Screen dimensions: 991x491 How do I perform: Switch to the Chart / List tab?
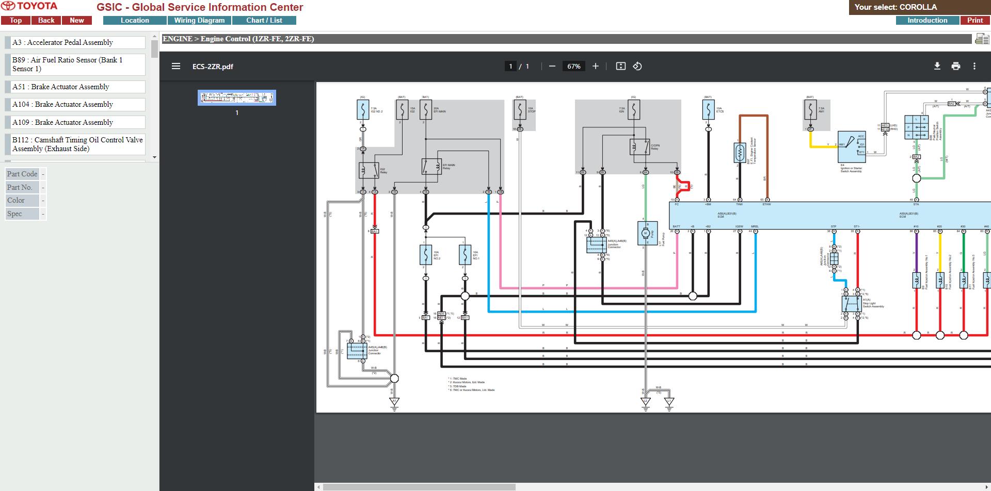click(x=264, y=20)
